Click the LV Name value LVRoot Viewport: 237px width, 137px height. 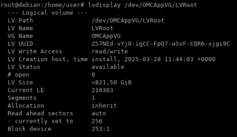click(102, 28)
